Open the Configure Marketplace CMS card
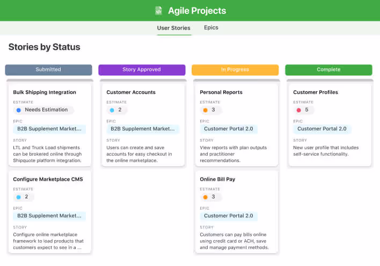 coord(48,179)
